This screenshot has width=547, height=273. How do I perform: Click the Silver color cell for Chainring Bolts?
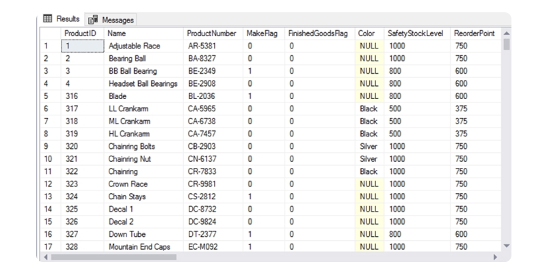(369, 146)
